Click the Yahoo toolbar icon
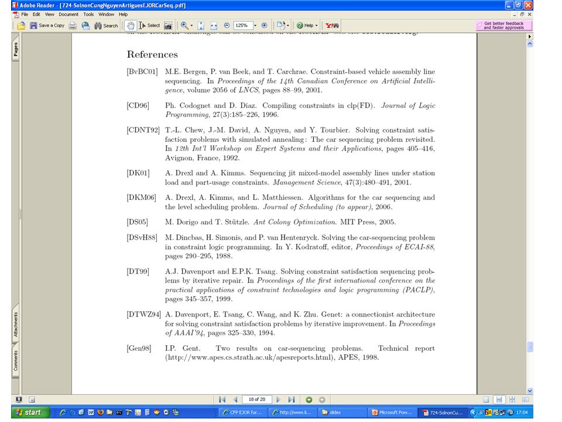 click(x=332, y=25)
